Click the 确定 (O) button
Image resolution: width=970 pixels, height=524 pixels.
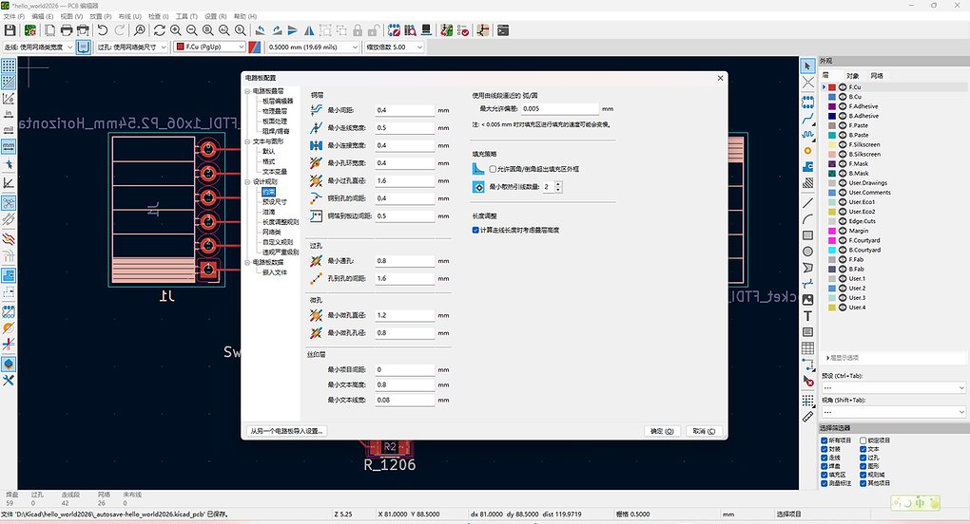662,431
